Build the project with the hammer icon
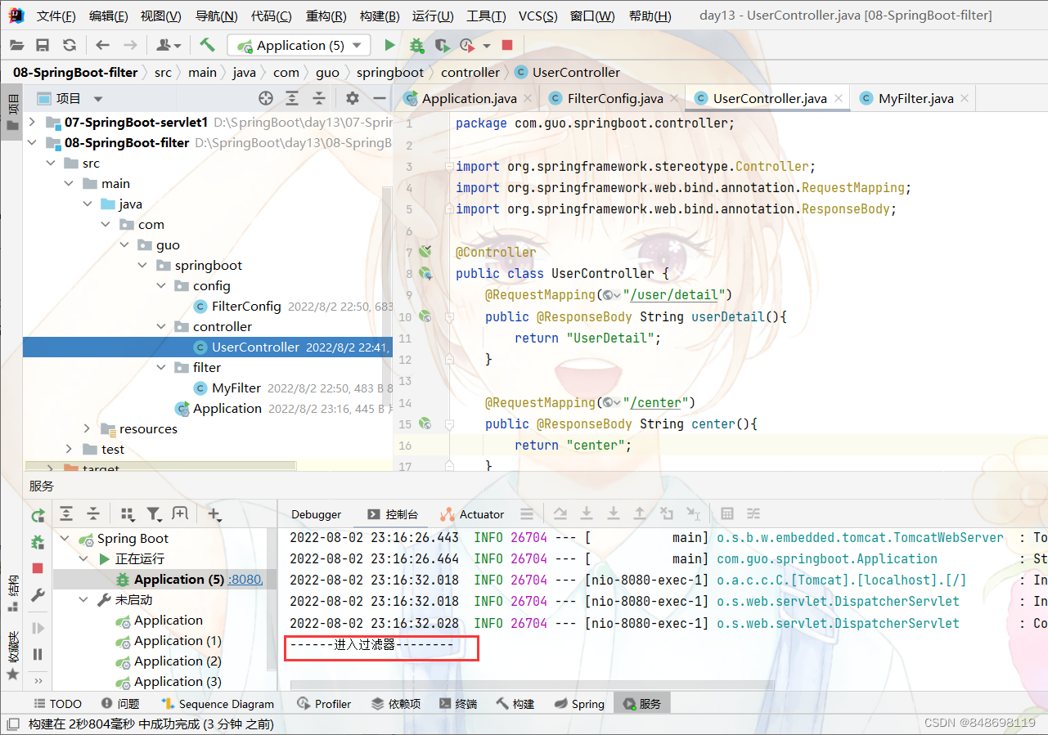 click(207, 45)
